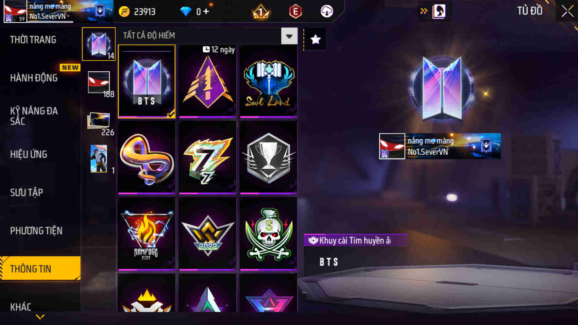
Task: Select the Rampage 2022 badge
Action: 146,234
